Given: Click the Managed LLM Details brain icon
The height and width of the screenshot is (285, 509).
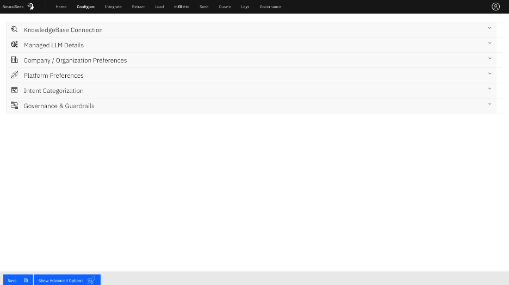Looking at the screenshot, I should click(x=15, y=45).
